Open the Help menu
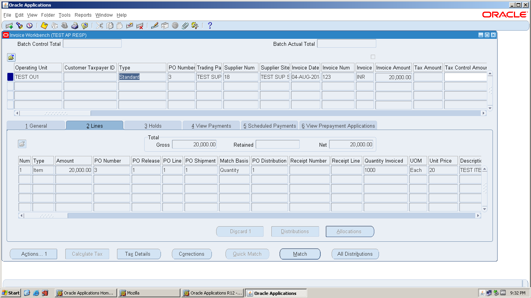 tap(122, 15)
